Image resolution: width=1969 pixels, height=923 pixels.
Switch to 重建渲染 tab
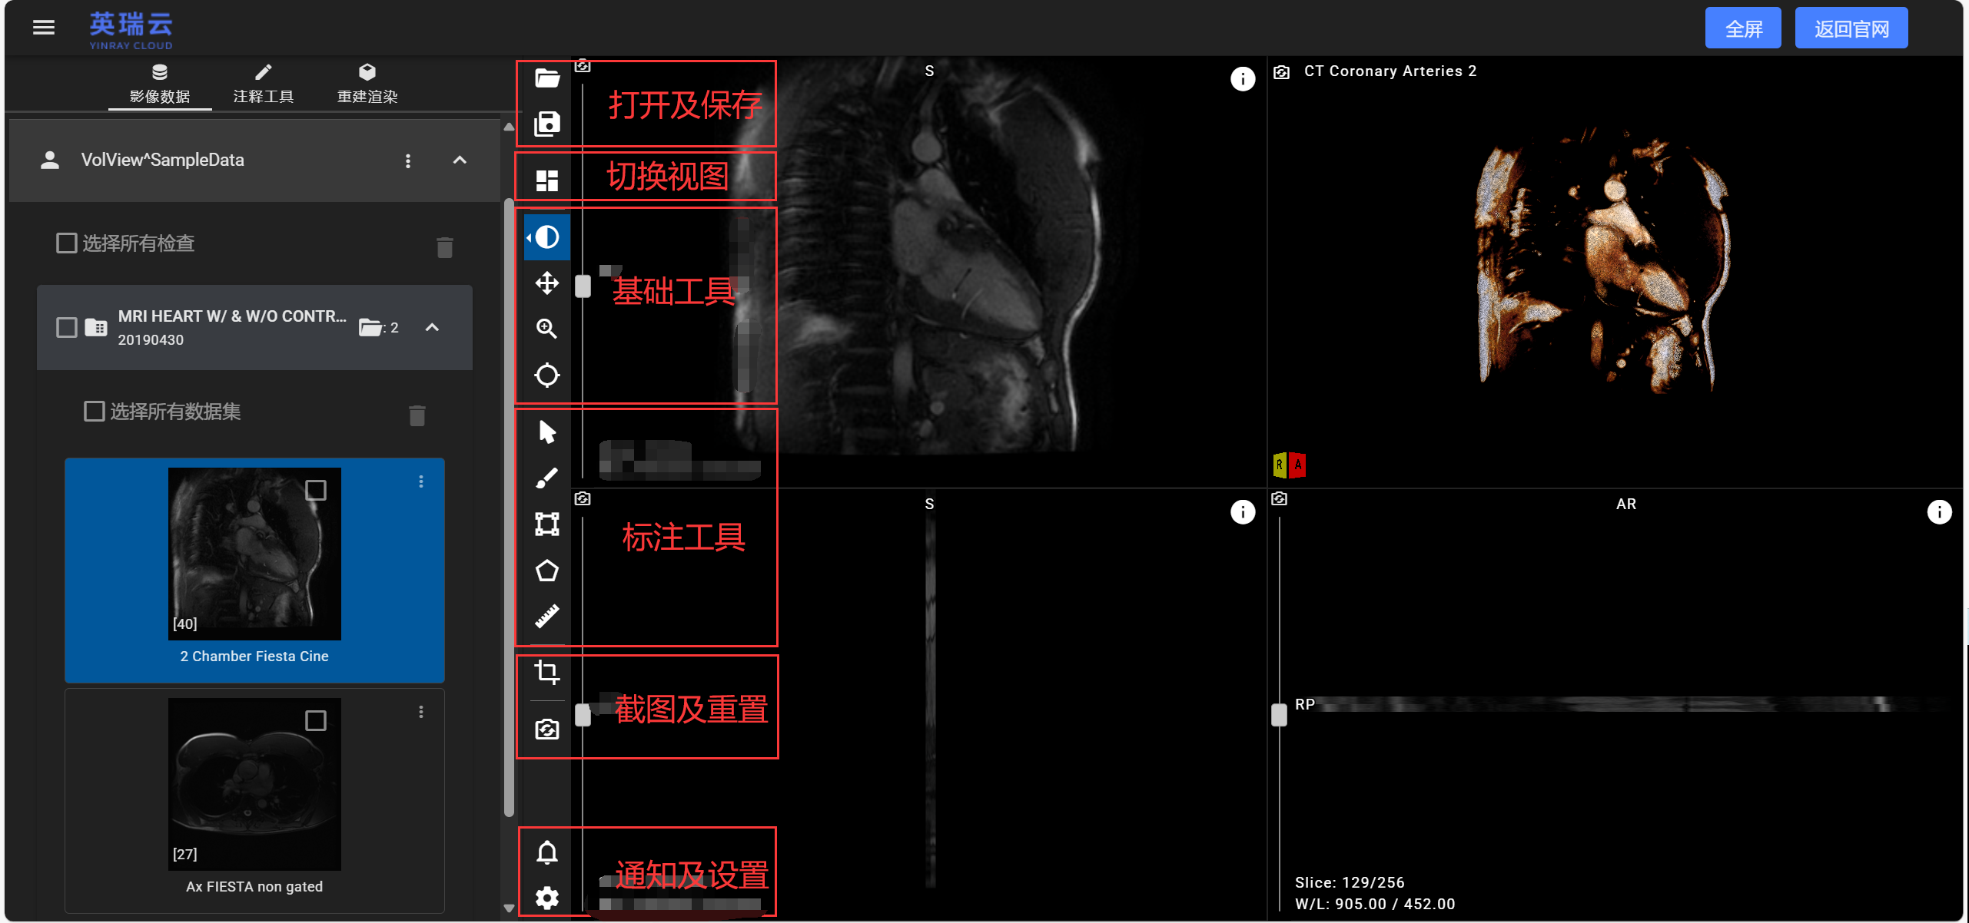(x=367, y=84)
